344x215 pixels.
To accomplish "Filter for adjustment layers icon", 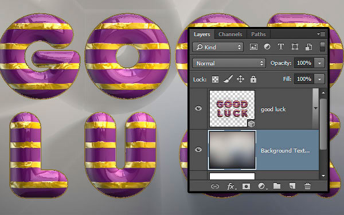I will coord(267,47).
